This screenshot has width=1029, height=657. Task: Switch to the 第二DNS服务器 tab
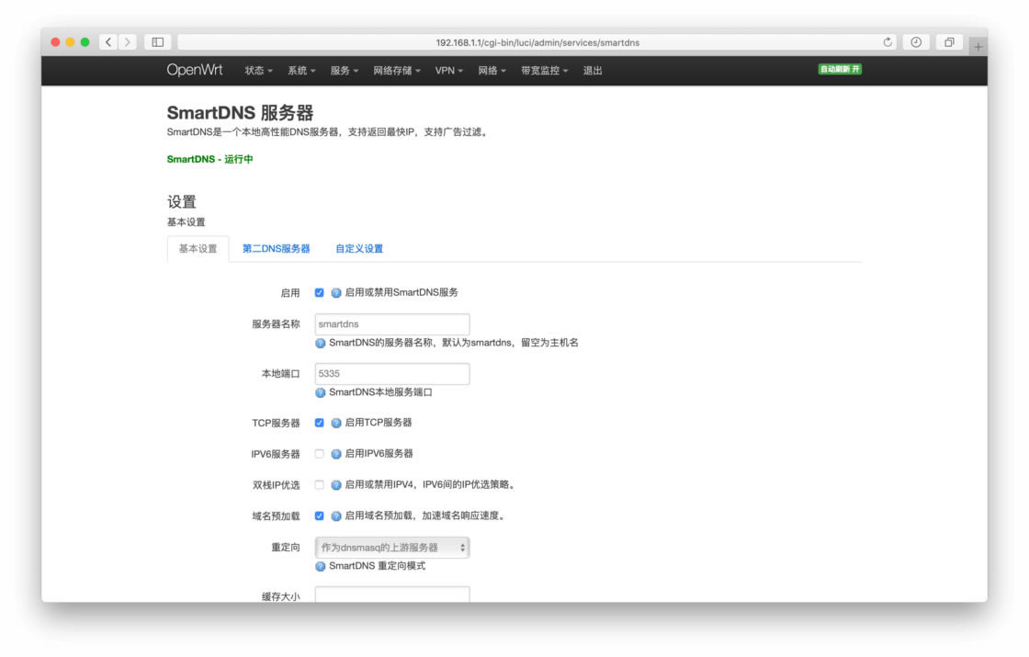click(x=276, y=248)
